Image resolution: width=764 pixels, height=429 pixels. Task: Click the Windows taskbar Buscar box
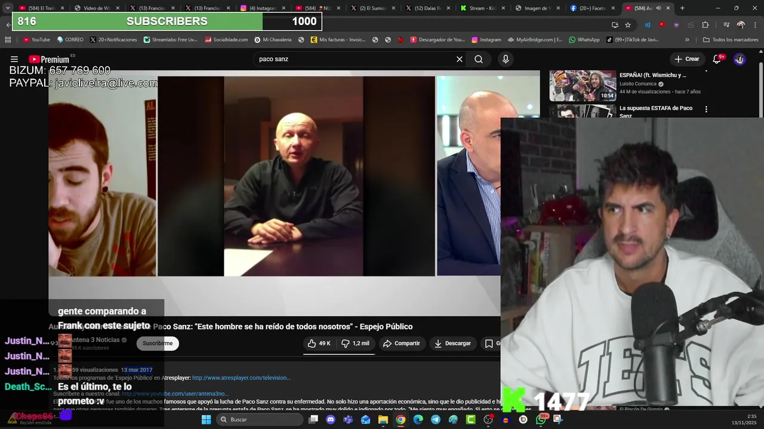point(260,419)
